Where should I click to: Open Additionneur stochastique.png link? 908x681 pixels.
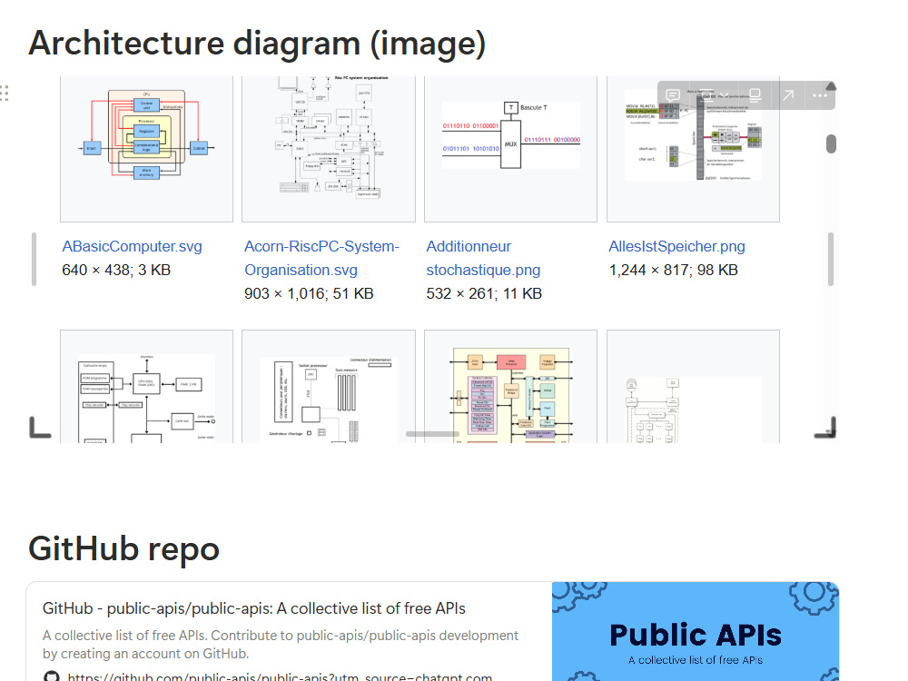(x=483, y=258)
